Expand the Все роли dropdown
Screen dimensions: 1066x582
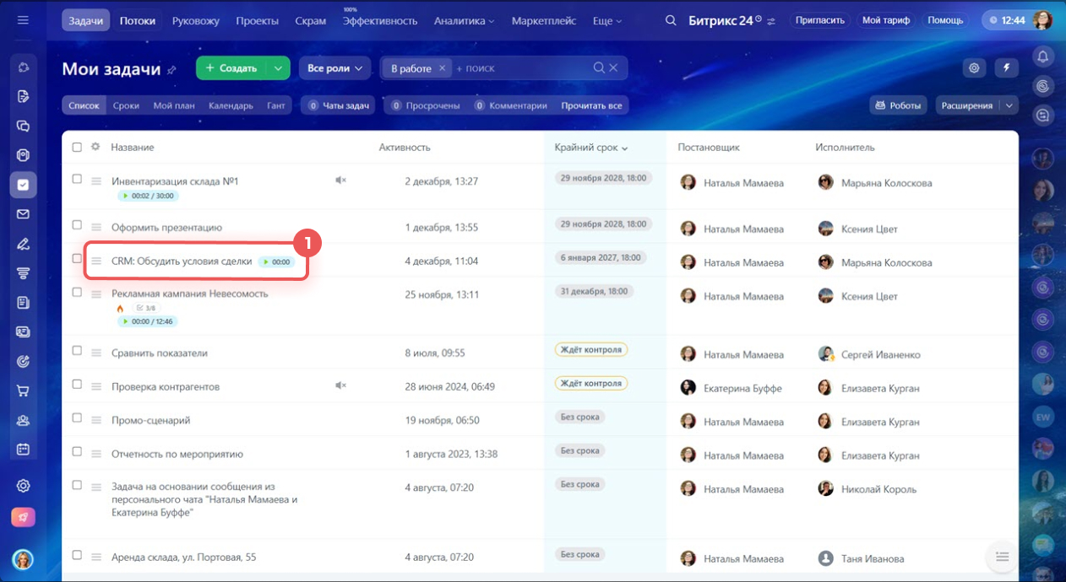[x=334, y=68]
